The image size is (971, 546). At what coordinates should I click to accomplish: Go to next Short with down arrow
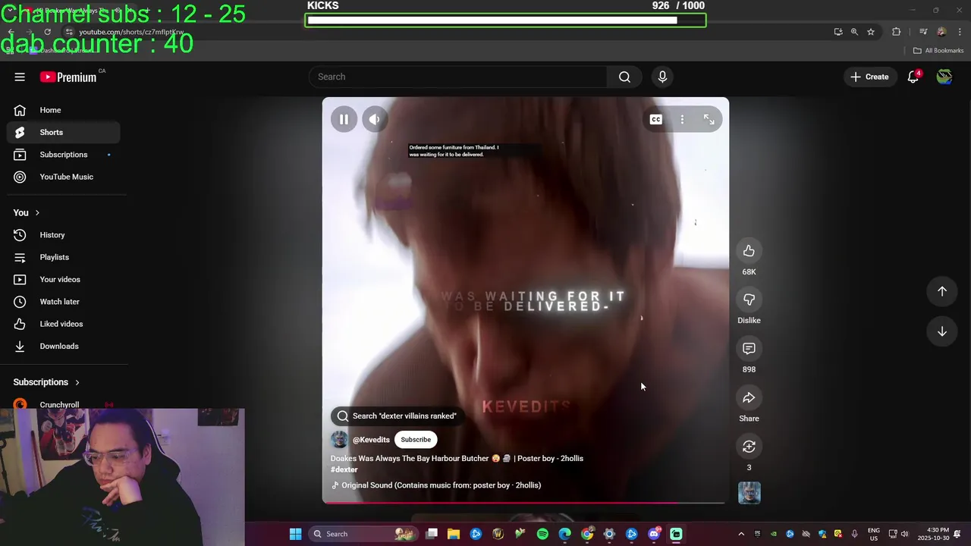(x=942, y=331)
